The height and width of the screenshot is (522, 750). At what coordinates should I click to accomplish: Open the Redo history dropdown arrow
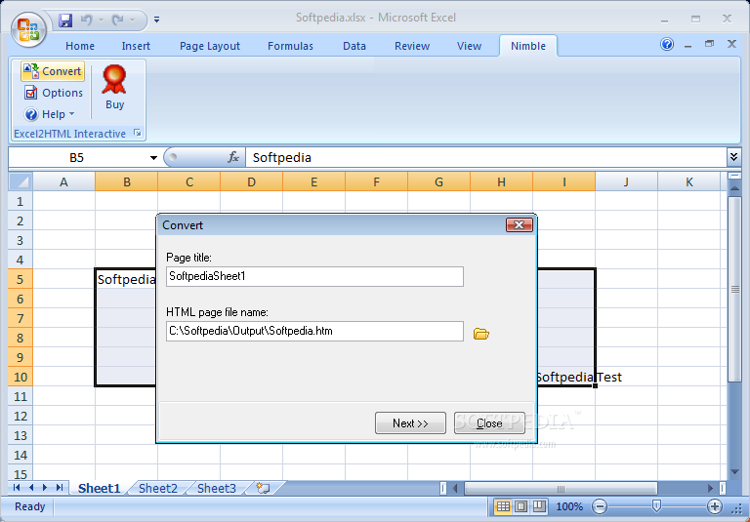coord(132,20)
